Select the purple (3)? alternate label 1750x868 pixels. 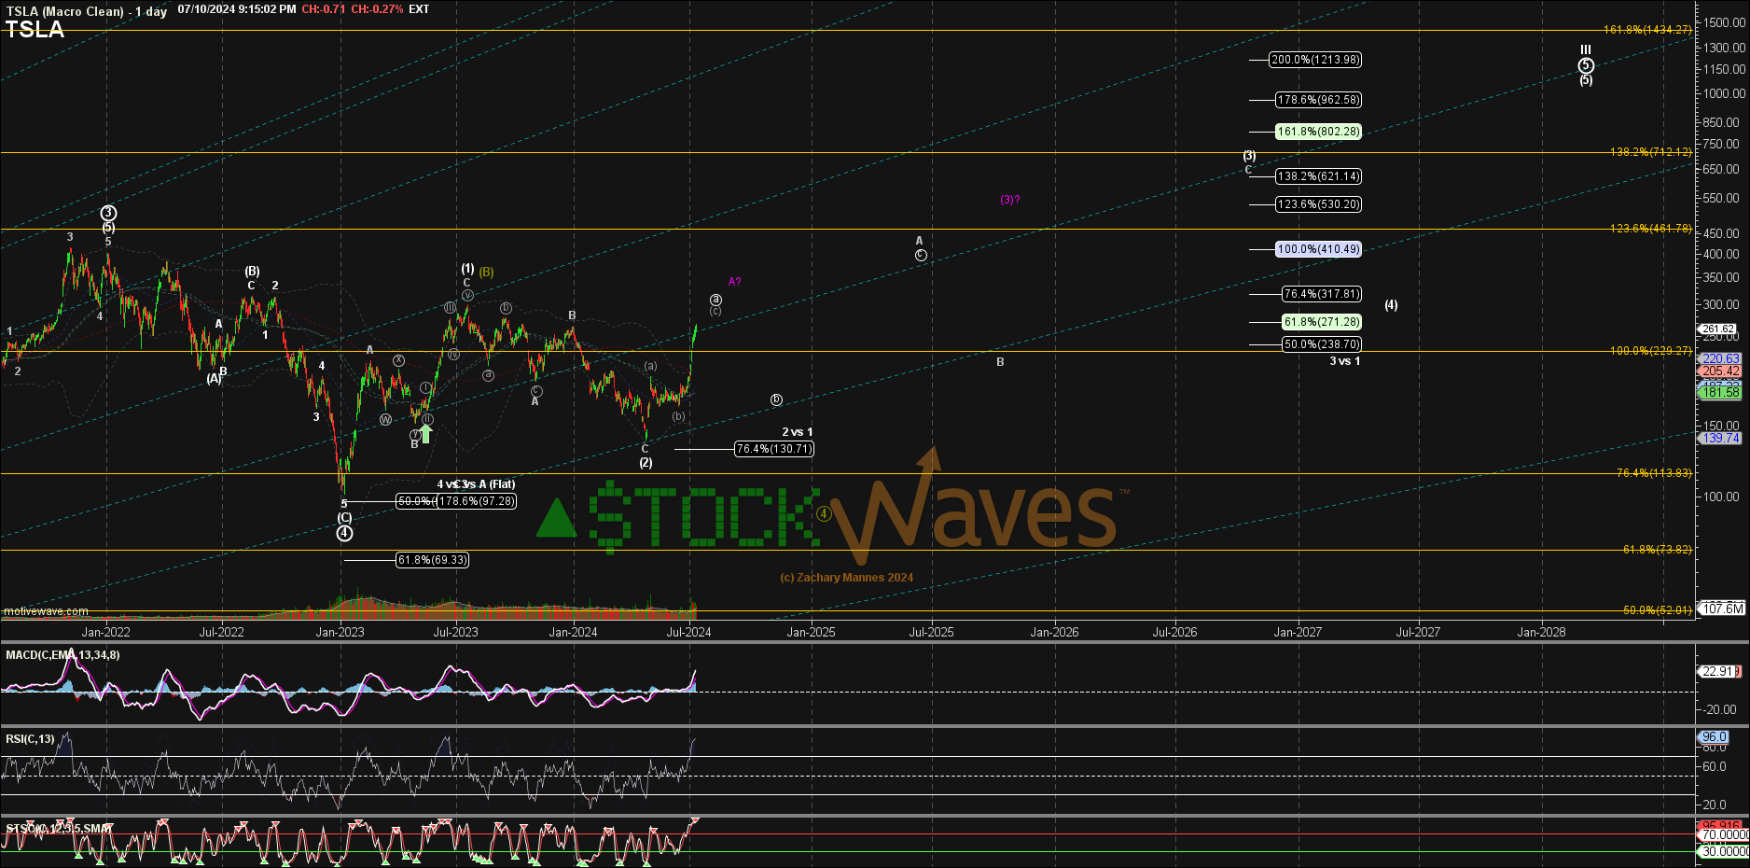pyautogui.click(x=1010, y=200)
